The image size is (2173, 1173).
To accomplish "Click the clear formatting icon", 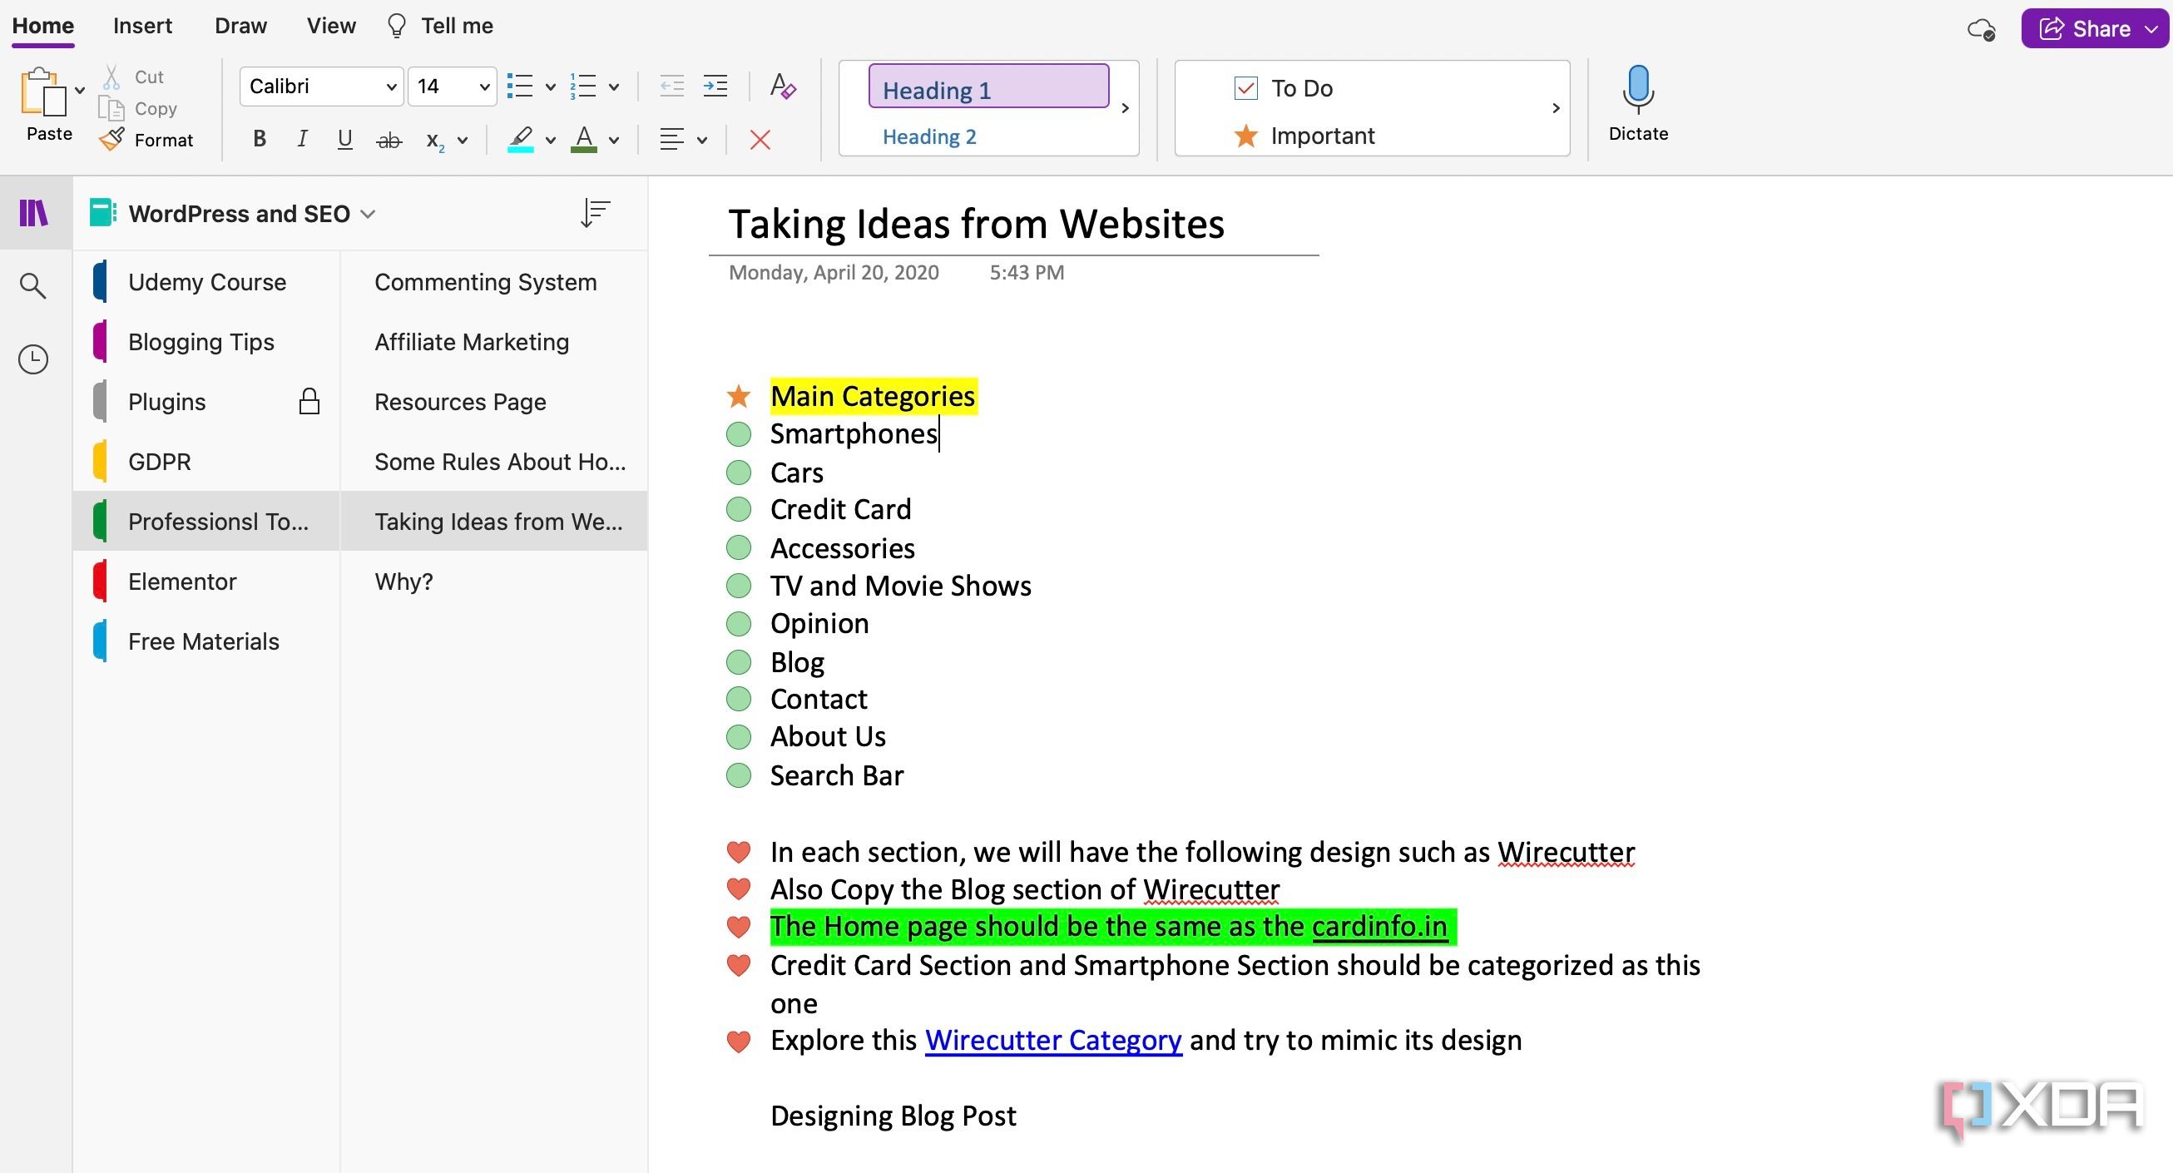I will click(783, 86).
